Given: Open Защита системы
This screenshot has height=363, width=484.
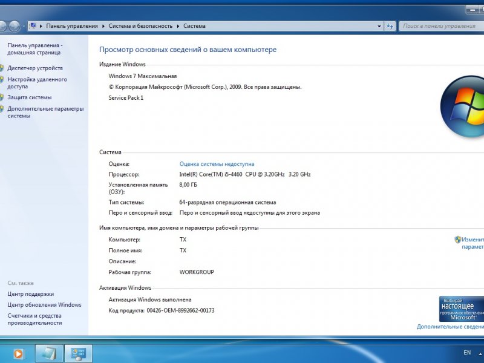Looking at the screenshot, I should pyautogui.click(x=29, y=97).
